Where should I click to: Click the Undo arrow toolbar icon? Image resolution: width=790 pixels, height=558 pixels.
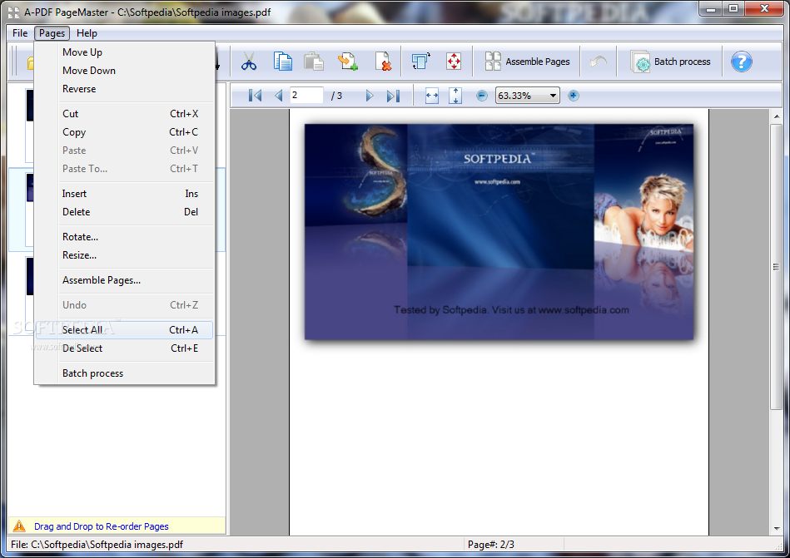(598, 62)
